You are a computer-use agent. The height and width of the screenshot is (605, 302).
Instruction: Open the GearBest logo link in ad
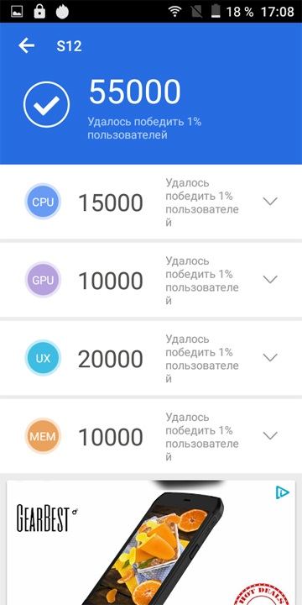[47, 518]
